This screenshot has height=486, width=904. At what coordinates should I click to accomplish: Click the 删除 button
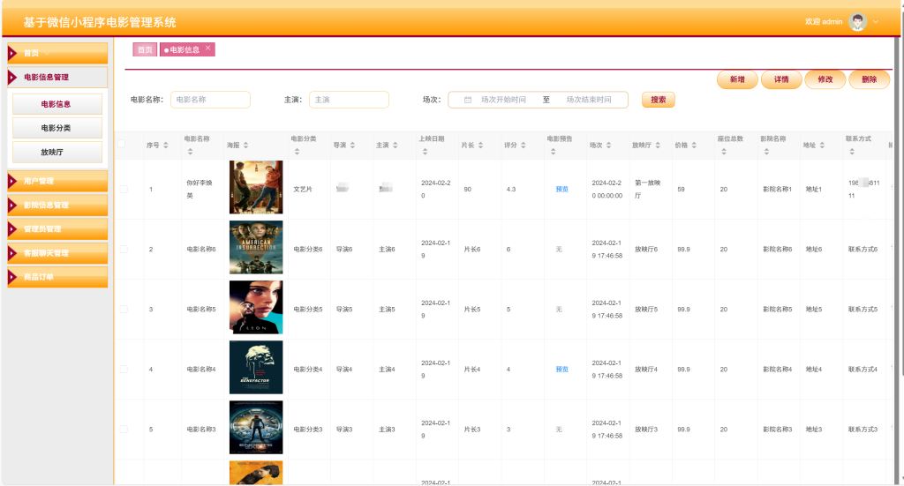coord(869,79)
